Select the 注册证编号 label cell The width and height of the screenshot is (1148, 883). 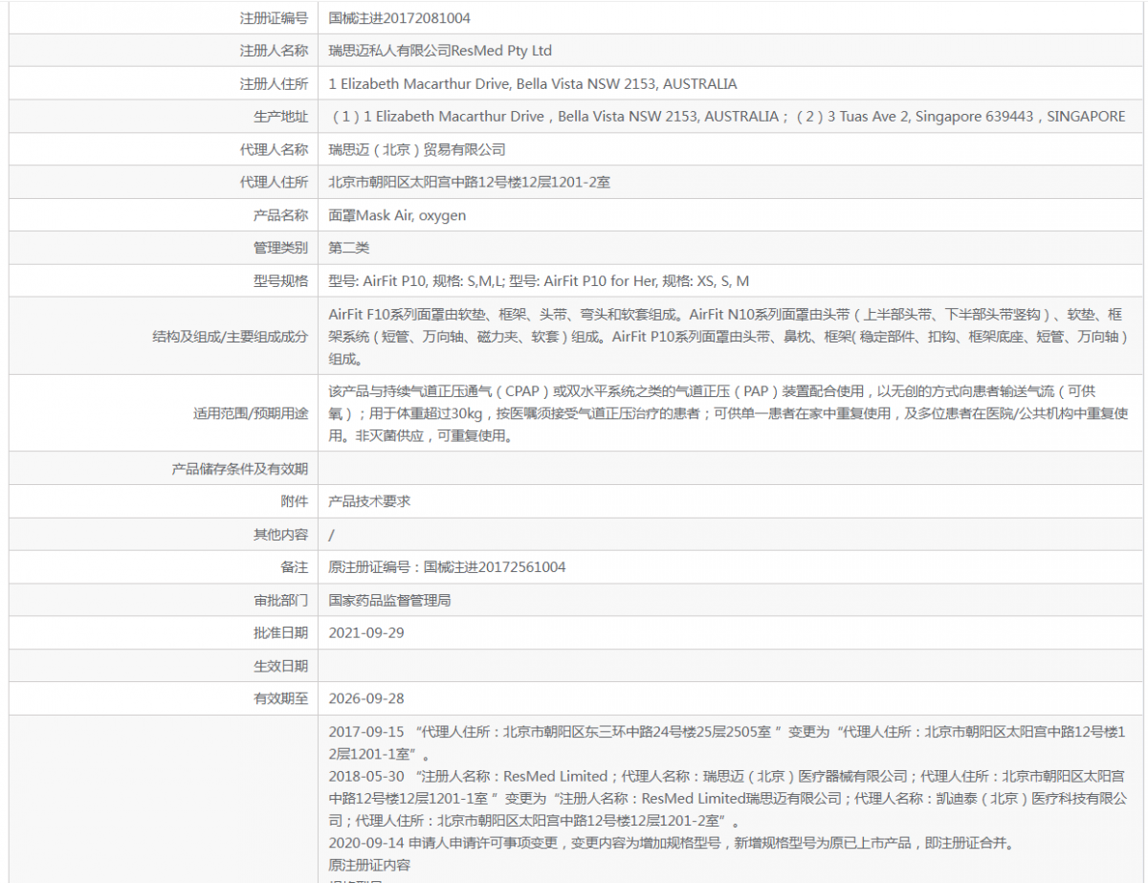point(273,18)
